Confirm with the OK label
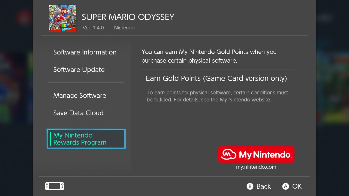This screenshot has height=196, width=349. (x=297, y=186)
